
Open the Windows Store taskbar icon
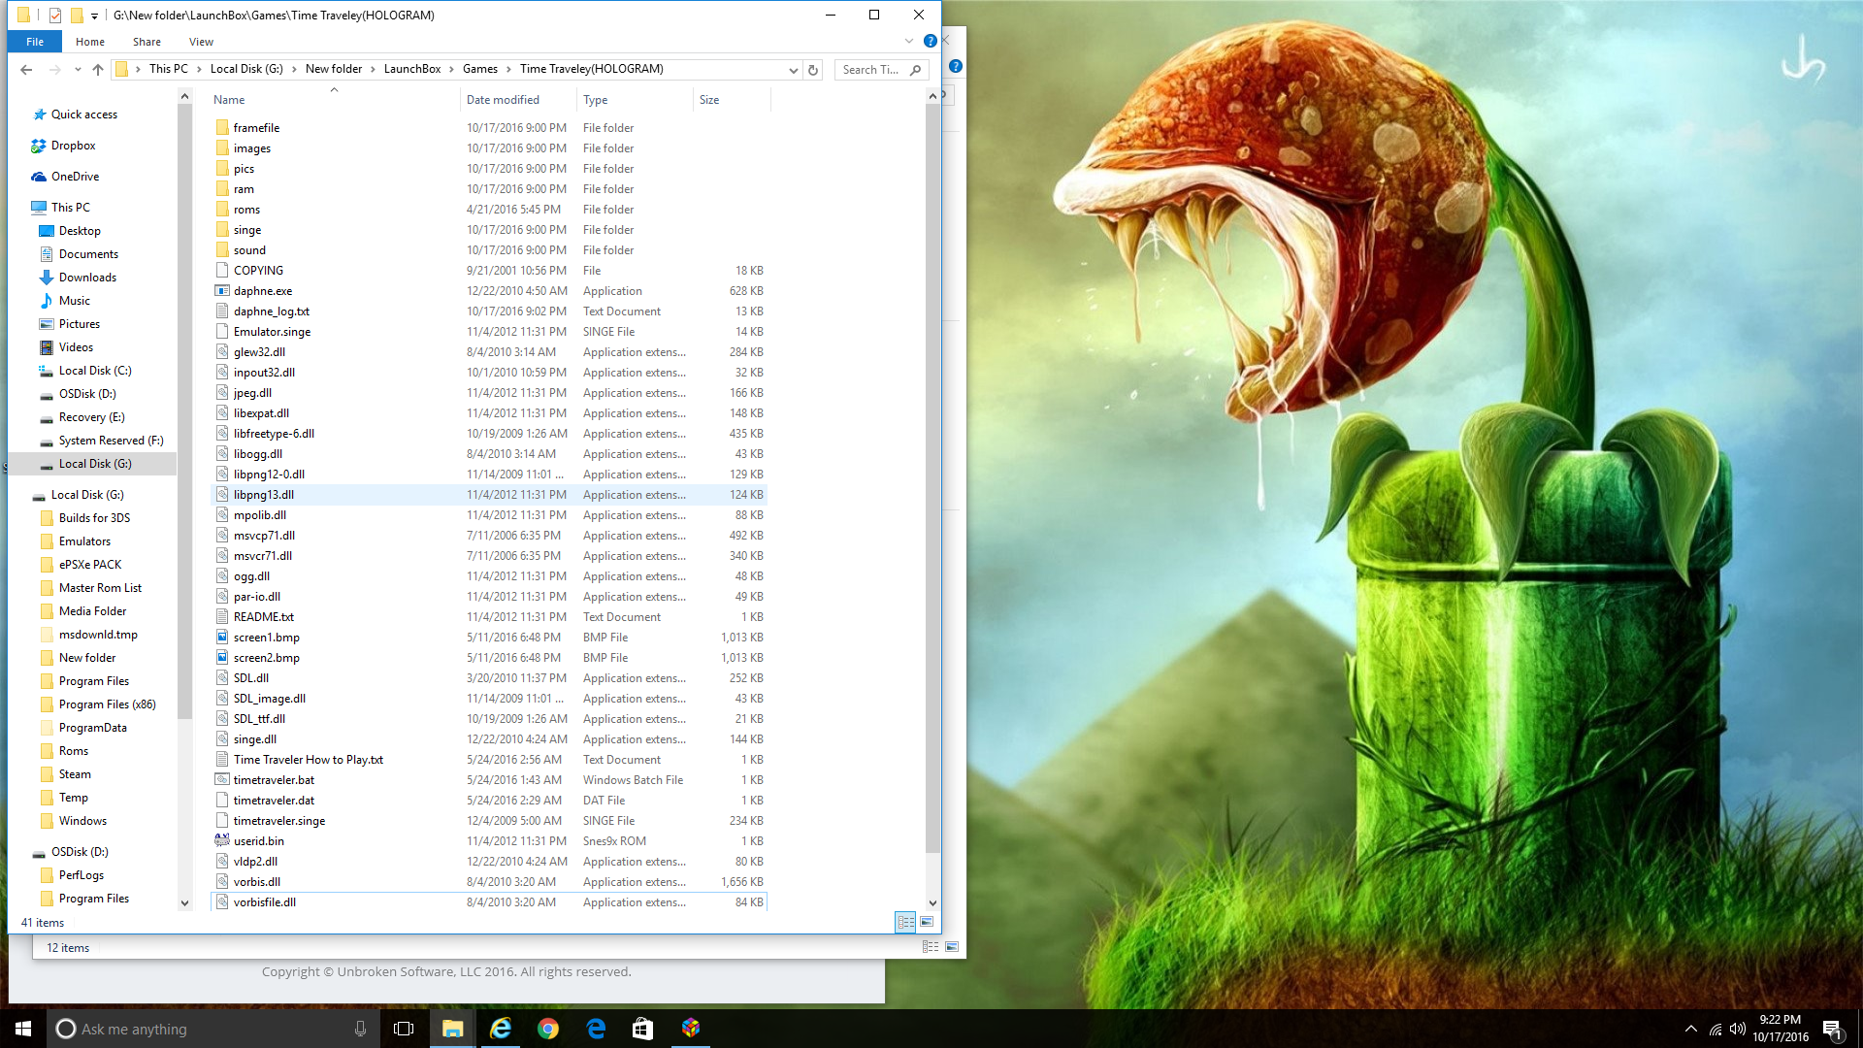[642, 1029]
